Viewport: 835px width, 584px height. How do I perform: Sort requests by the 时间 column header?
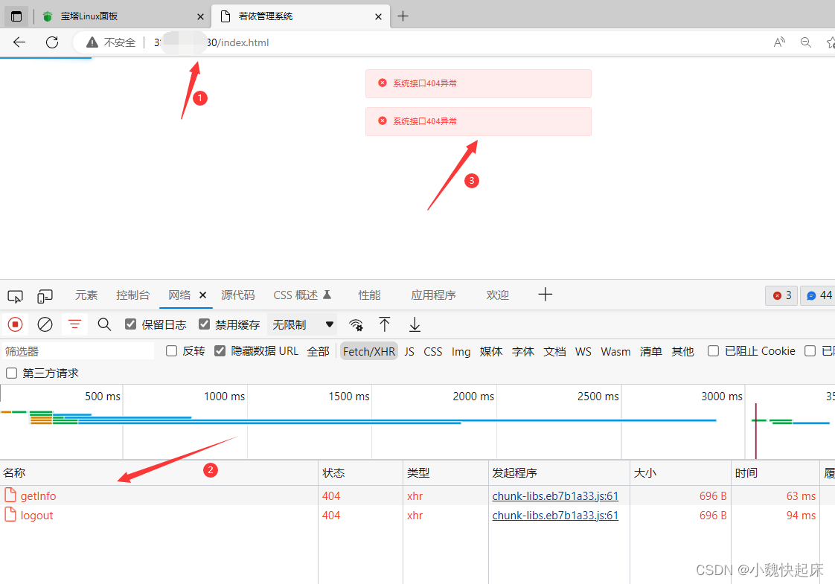click(x=775, y=472)
